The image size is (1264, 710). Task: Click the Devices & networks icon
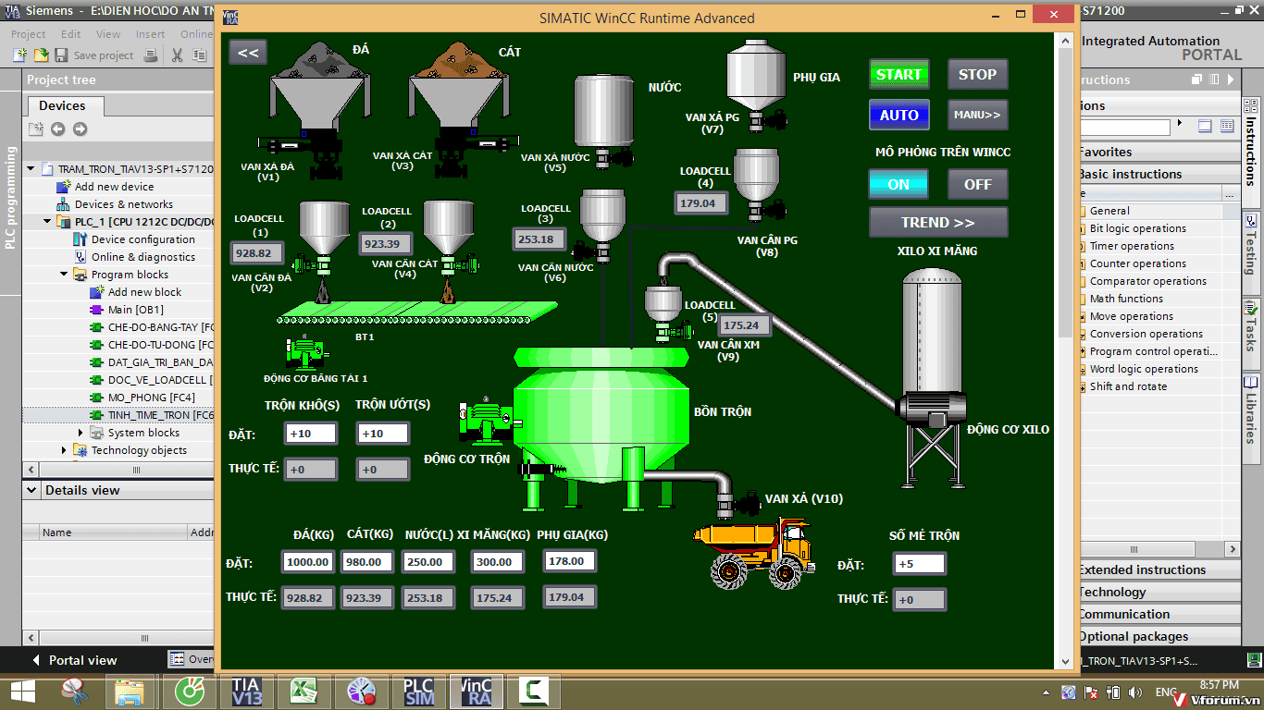pos(64,204)
